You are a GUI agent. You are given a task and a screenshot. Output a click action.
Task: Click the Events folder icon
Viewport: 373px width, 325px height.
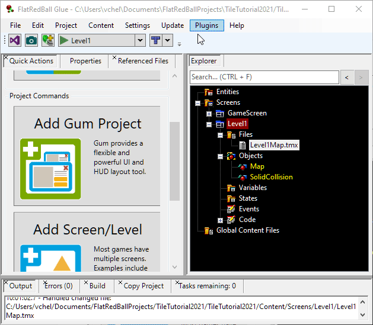(231, 209)
